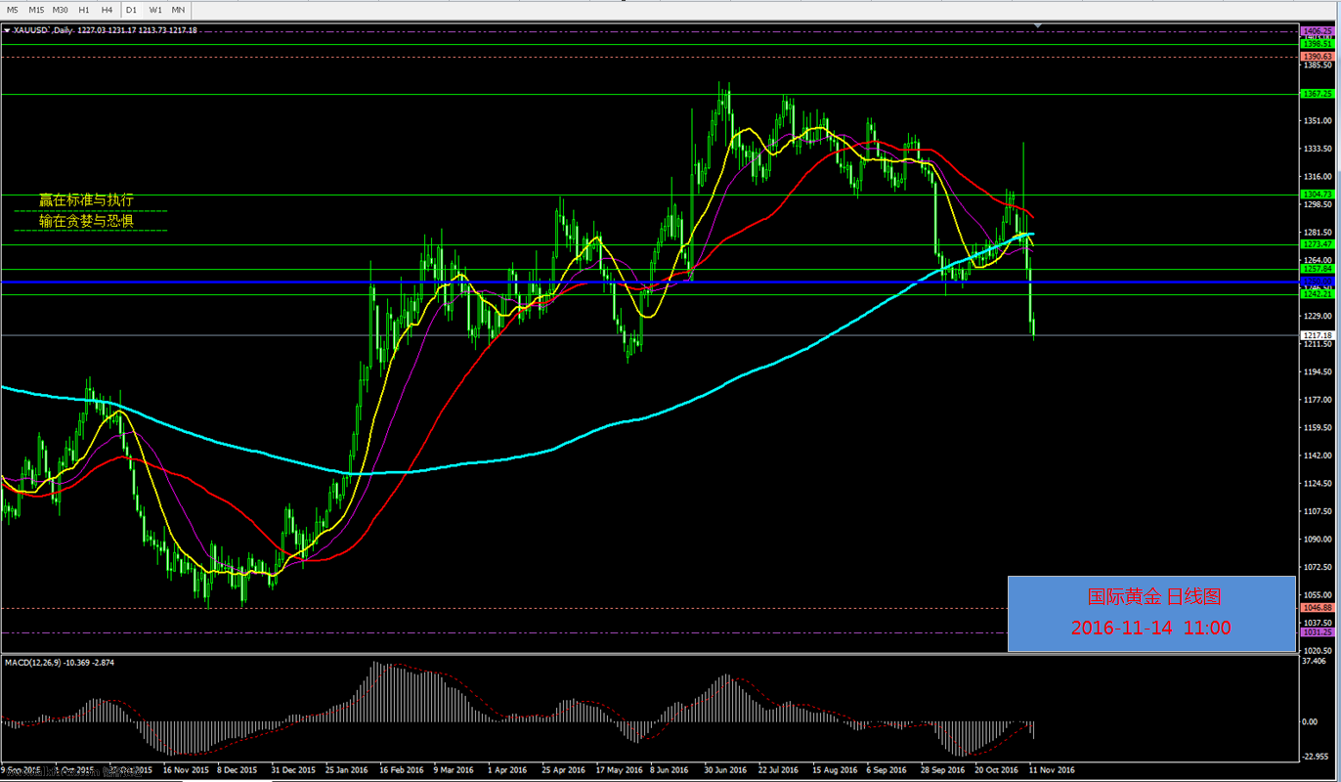Switch to W1 weekly timeframe
1341x782 pixels.
155,10
